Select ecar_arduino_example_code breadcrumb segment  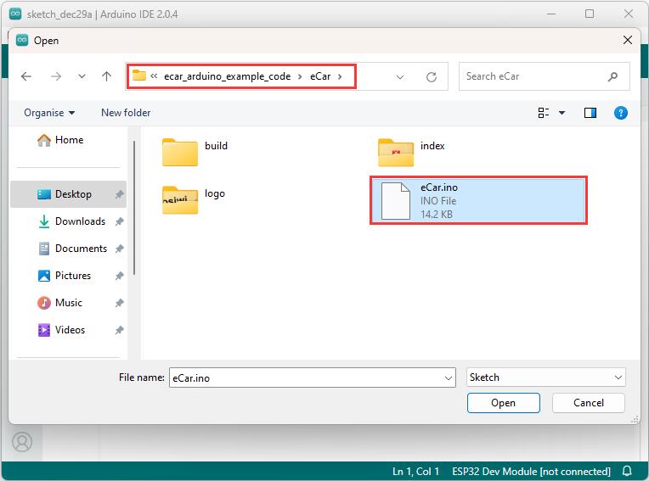pos(227,76)
